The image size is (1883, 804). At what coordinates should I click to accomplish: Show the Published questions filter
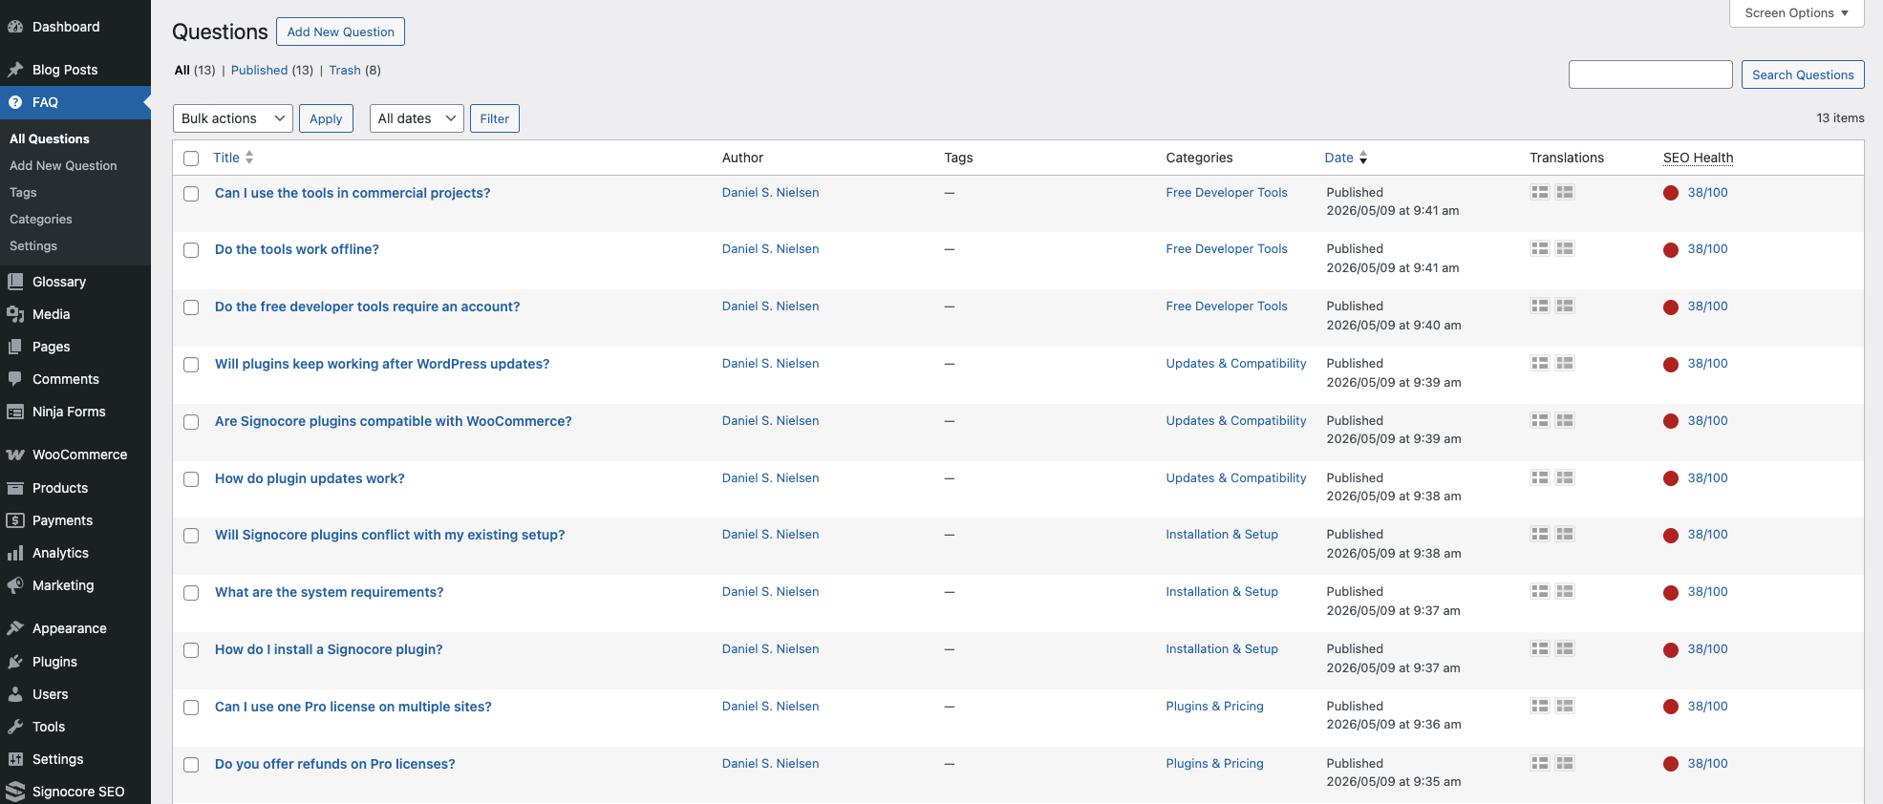tap(259, 70)
